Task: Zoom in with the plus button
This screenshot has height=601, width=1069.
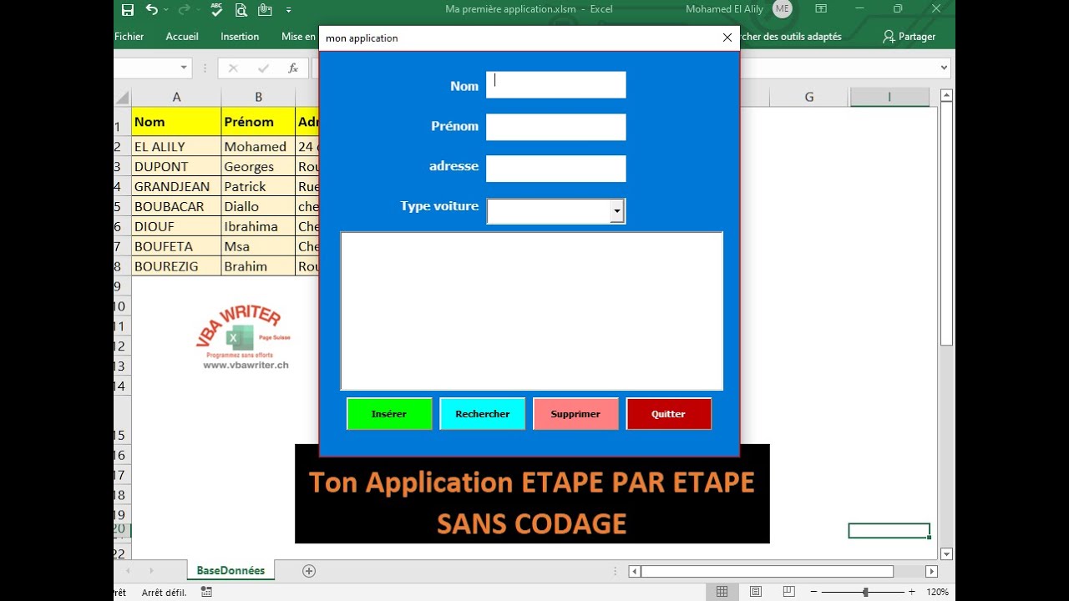Action: click(911, 592)
